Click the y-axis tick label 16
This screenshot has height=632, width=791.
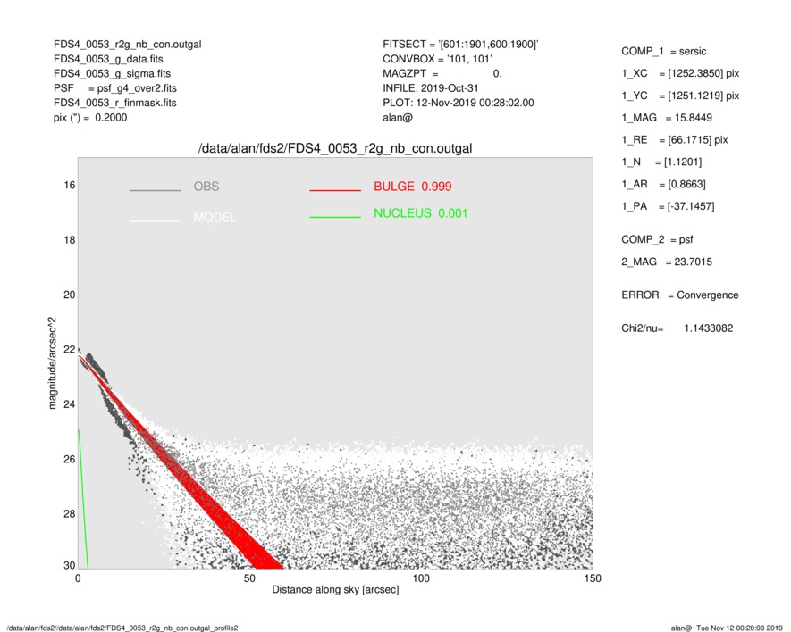point(69,186)
